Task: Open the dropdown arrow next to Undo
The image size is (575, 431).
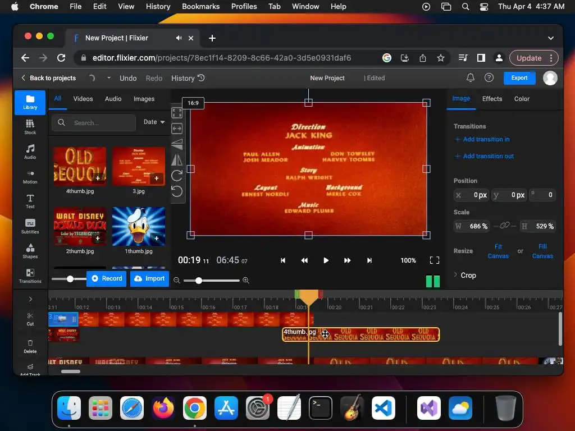Action: [x=109, y=77]
